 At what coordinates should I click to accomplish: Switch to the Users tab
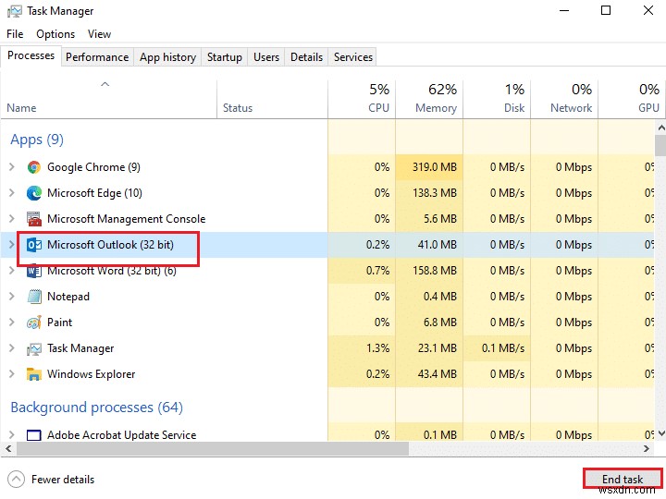pos(266,57)
